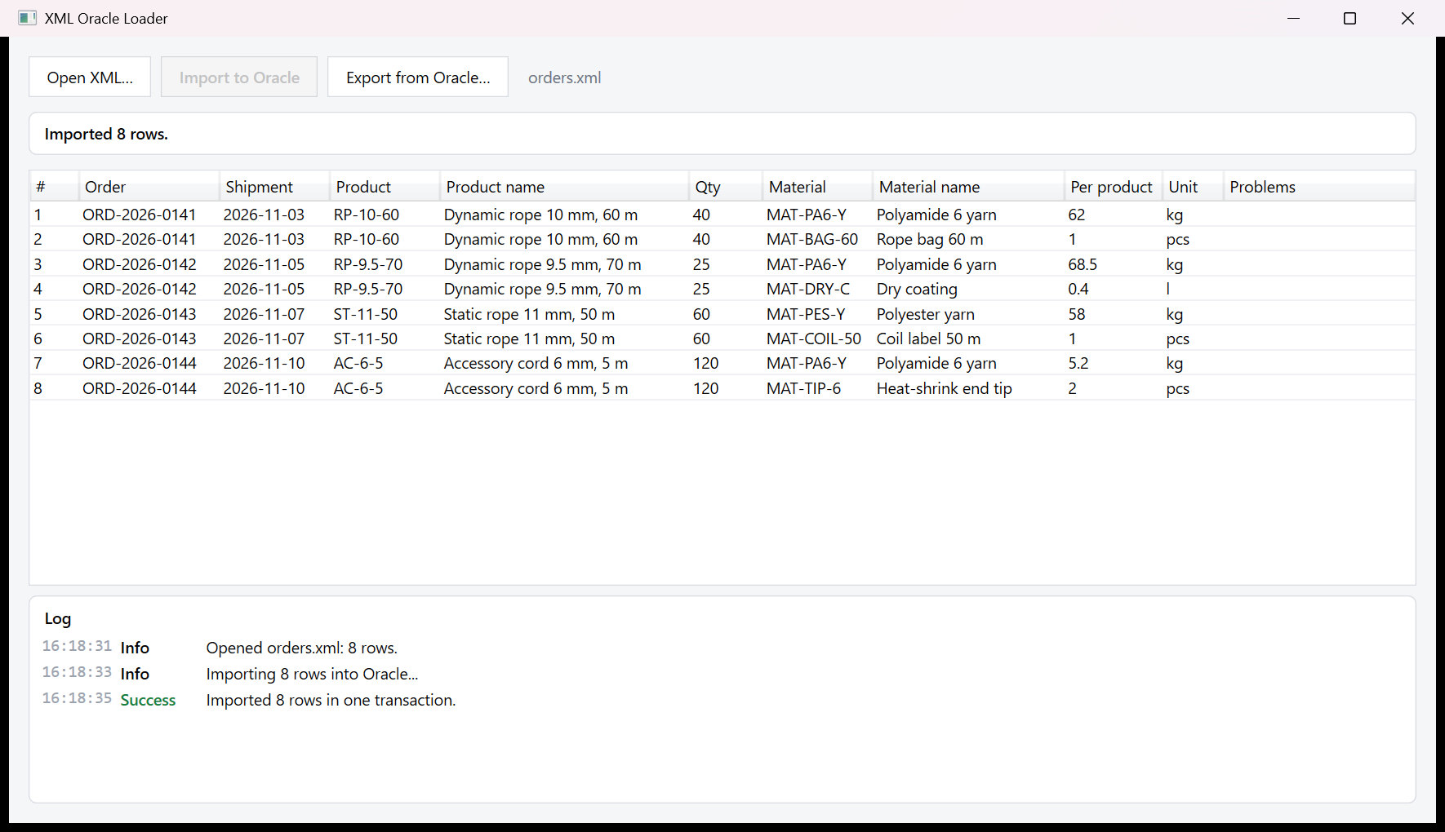1445x832 pixels.
Task: Click Polyester yarn material name
Action: [x=926, y=314]
